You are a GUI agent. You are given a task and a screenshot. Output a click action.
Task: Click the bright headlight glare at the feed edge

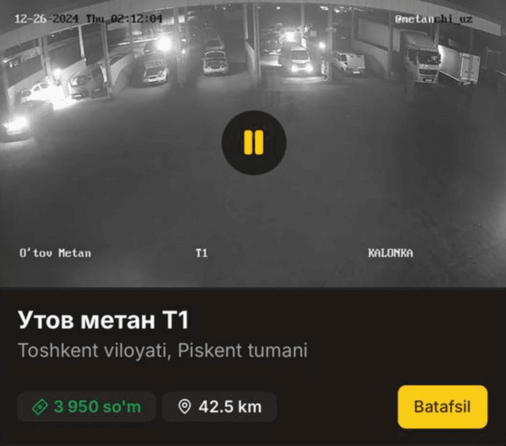[x=16, y=125]
